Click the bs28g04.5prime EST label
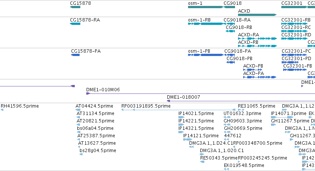315x171 pixels. (98, 151)
